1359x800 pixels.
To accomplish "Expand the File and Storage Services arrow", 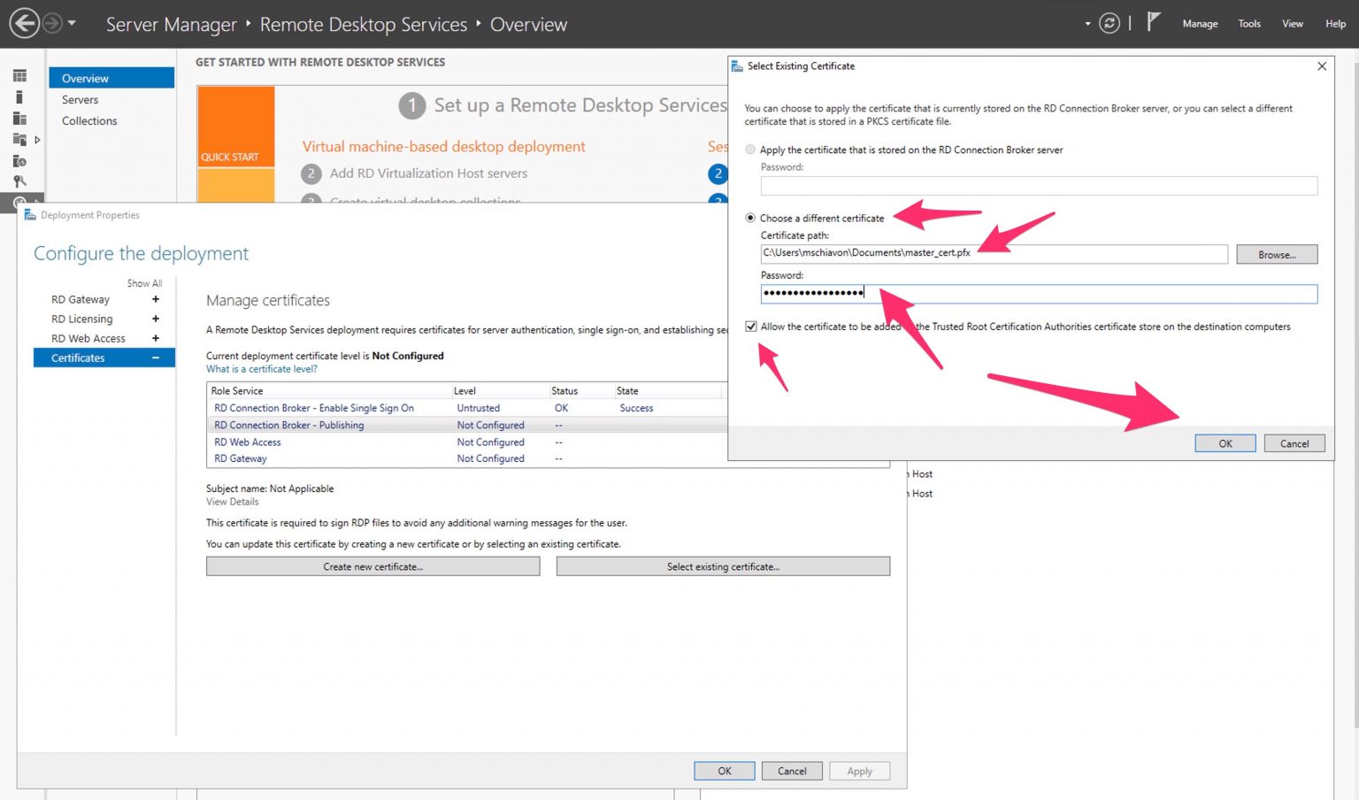I will (37, 140).
